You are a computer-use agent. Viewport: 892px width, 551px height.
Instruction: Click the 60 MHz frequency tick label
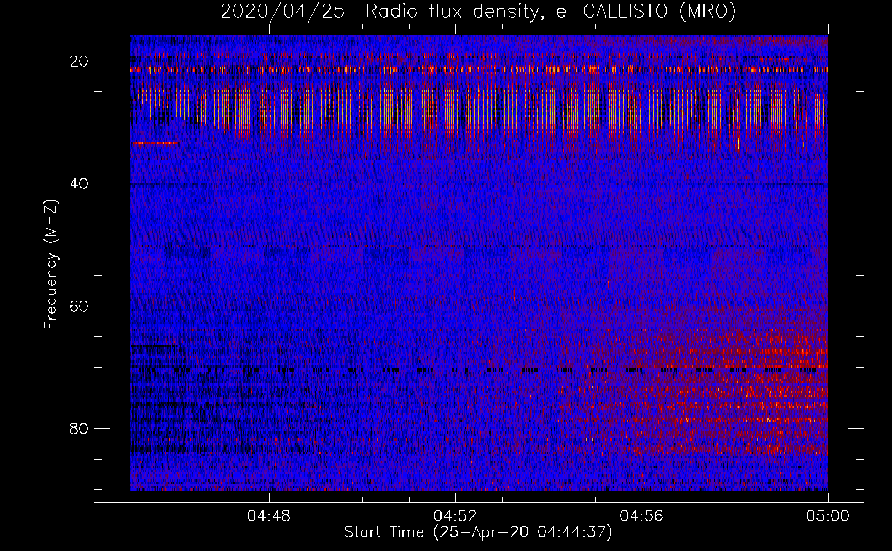[79, 306]
